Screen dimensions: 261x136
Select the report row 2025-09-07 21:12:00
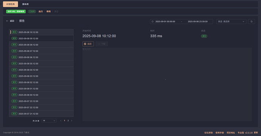[41, 114]
